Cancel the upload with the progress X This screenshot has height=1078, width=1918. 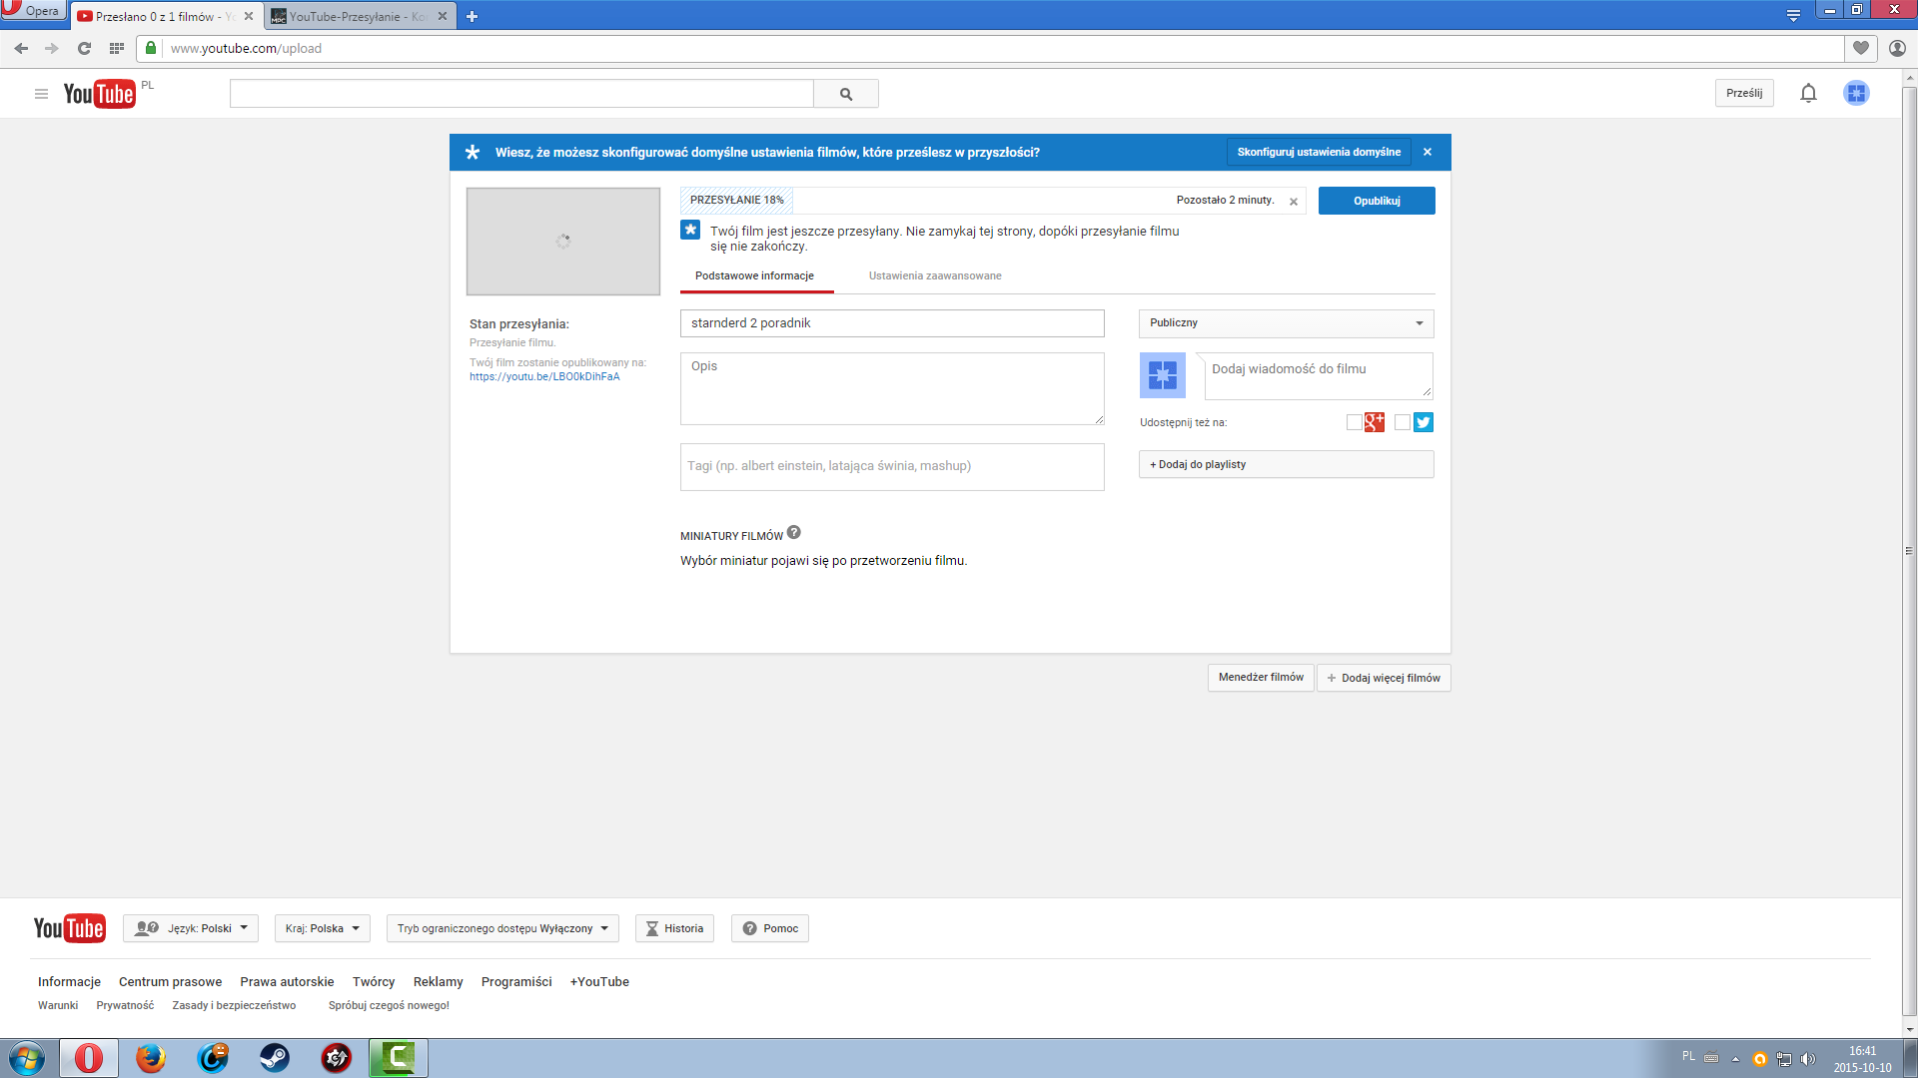pos(1294,202)
